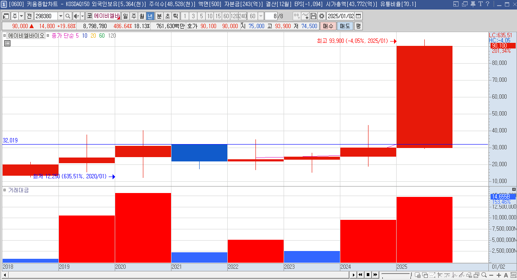Open the custom interval 60 dropdown arrow

coord(261,16)
